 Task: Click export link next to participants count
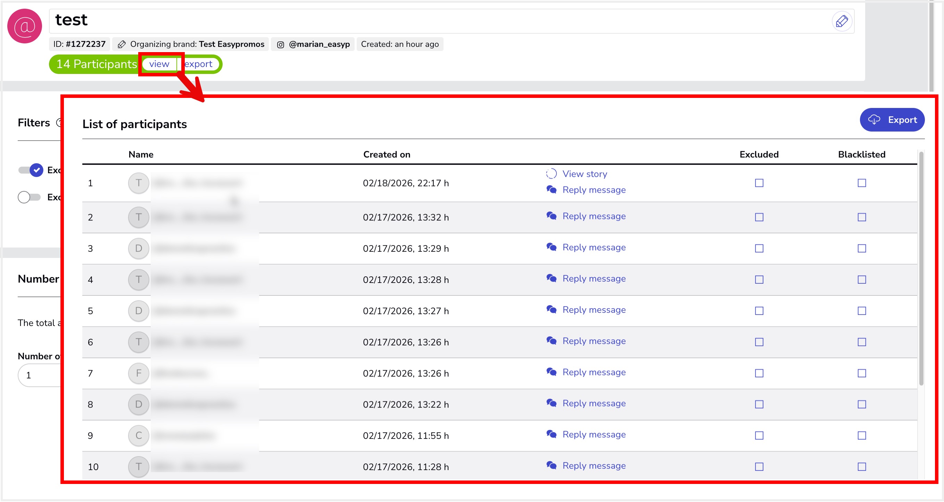pyautogui.click(x=198, y=64)
